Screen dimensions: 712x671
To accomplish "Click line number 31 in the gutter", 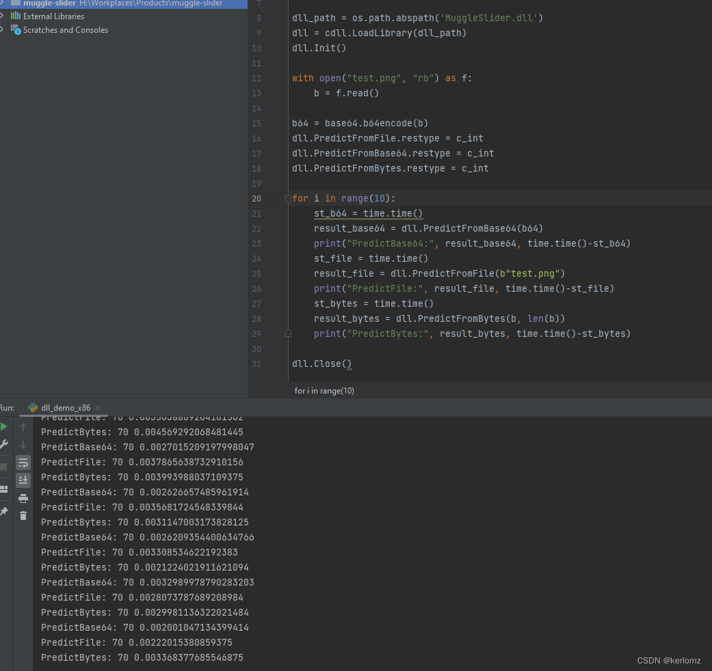I will click(256, 364).
